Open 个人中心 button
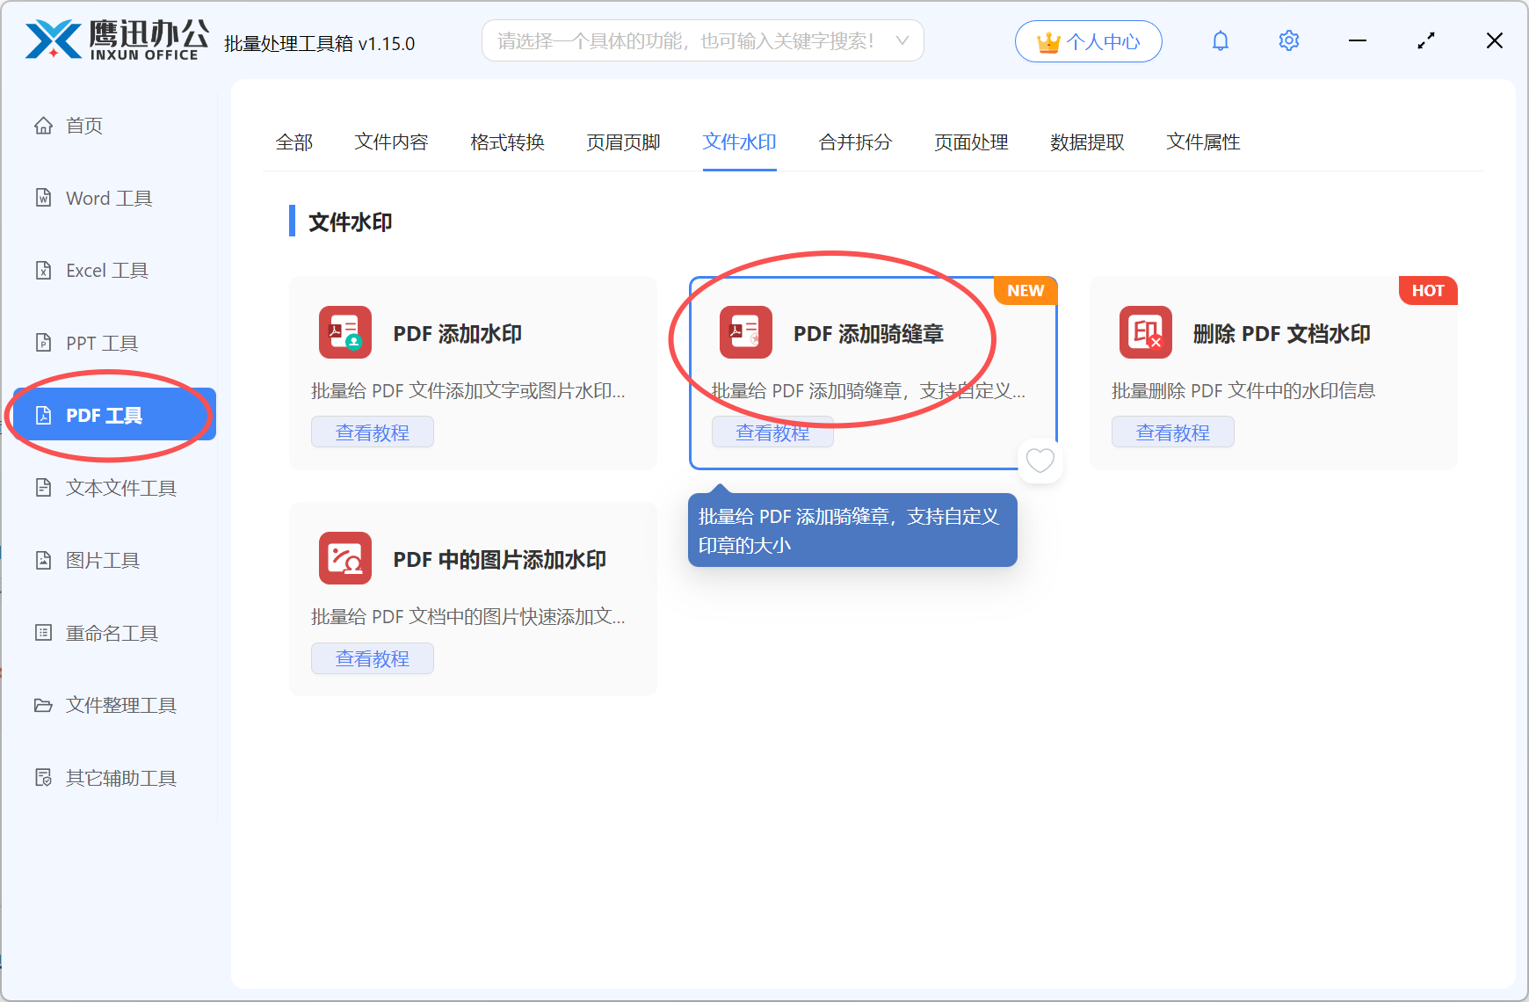 tap(1088, 40)
